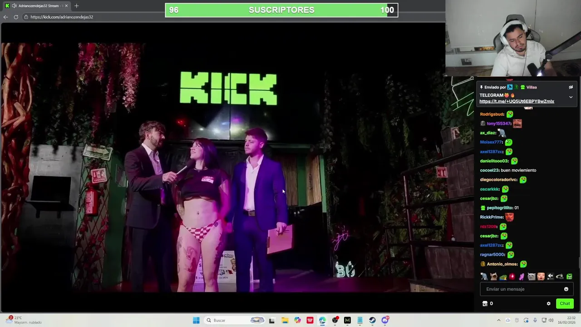Click username ax_diaz in chat
This screenshot has height=327, width=581.
coord(488,133)
